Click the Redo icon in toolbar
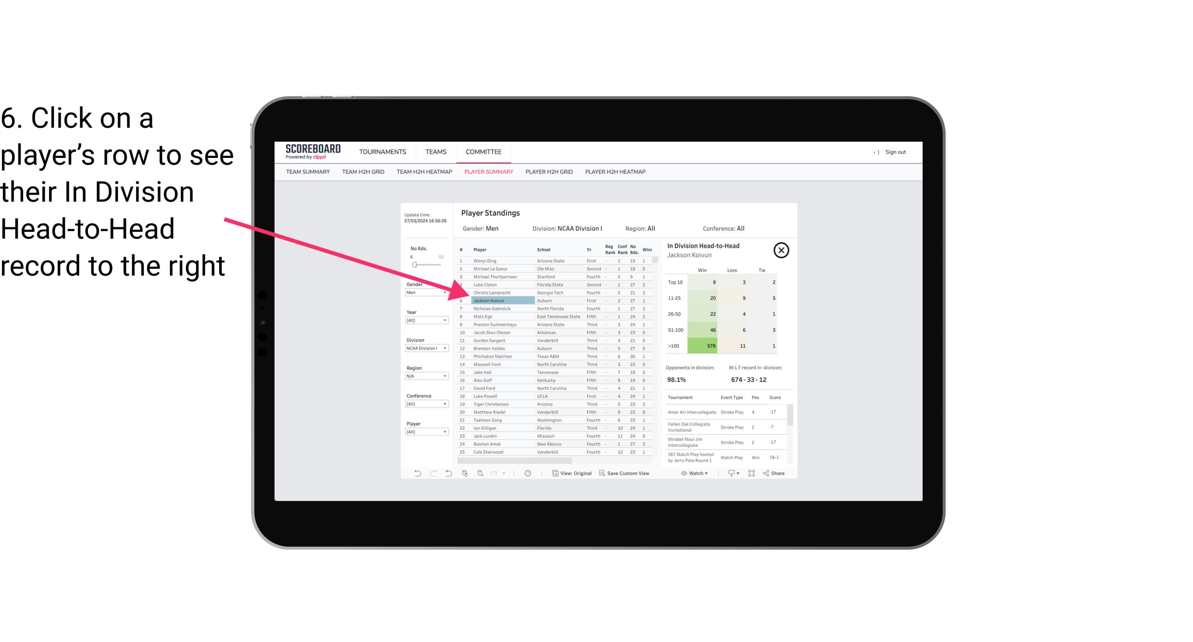The height and width of the screenshot is (642, 1193). [432, 474]
